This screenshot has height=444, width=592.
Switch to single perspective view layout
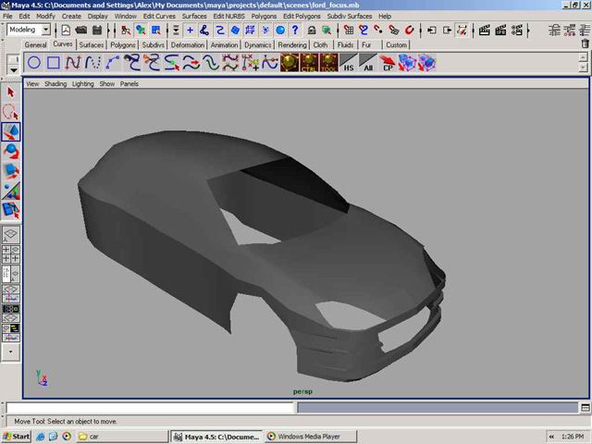(11, 235)
